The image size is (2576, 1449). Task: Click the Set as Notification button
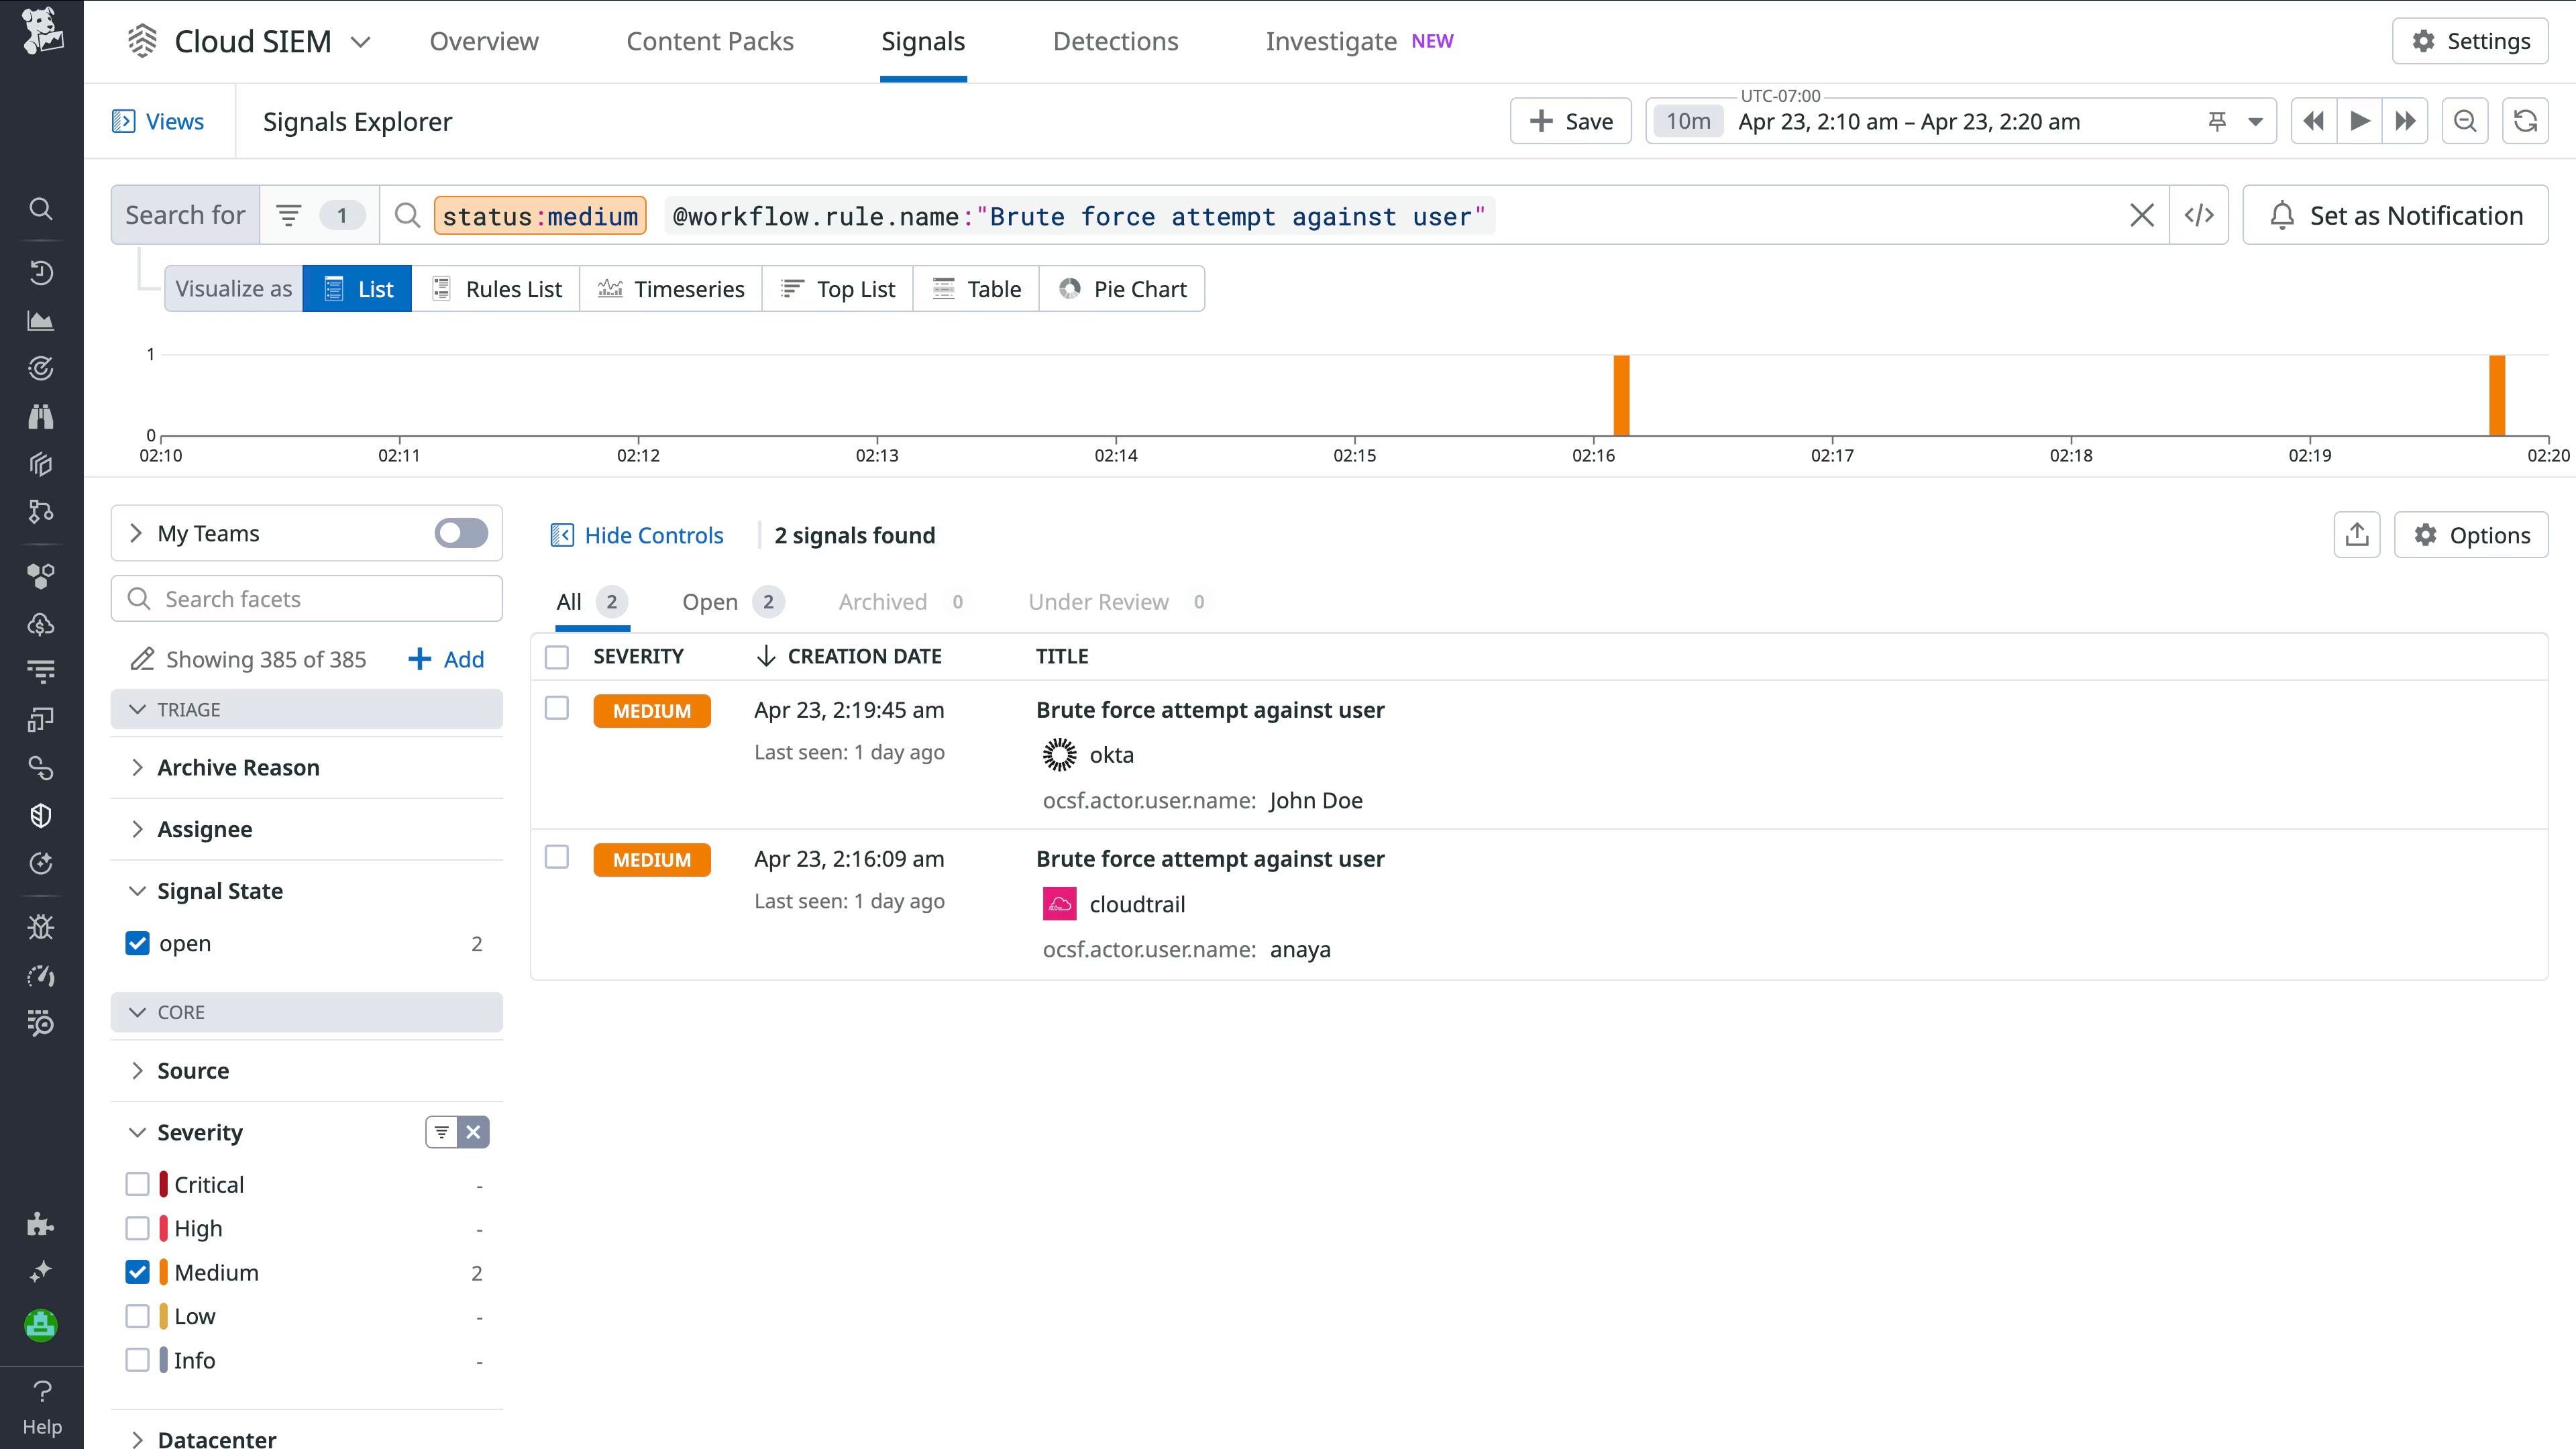coord(2395,214)
